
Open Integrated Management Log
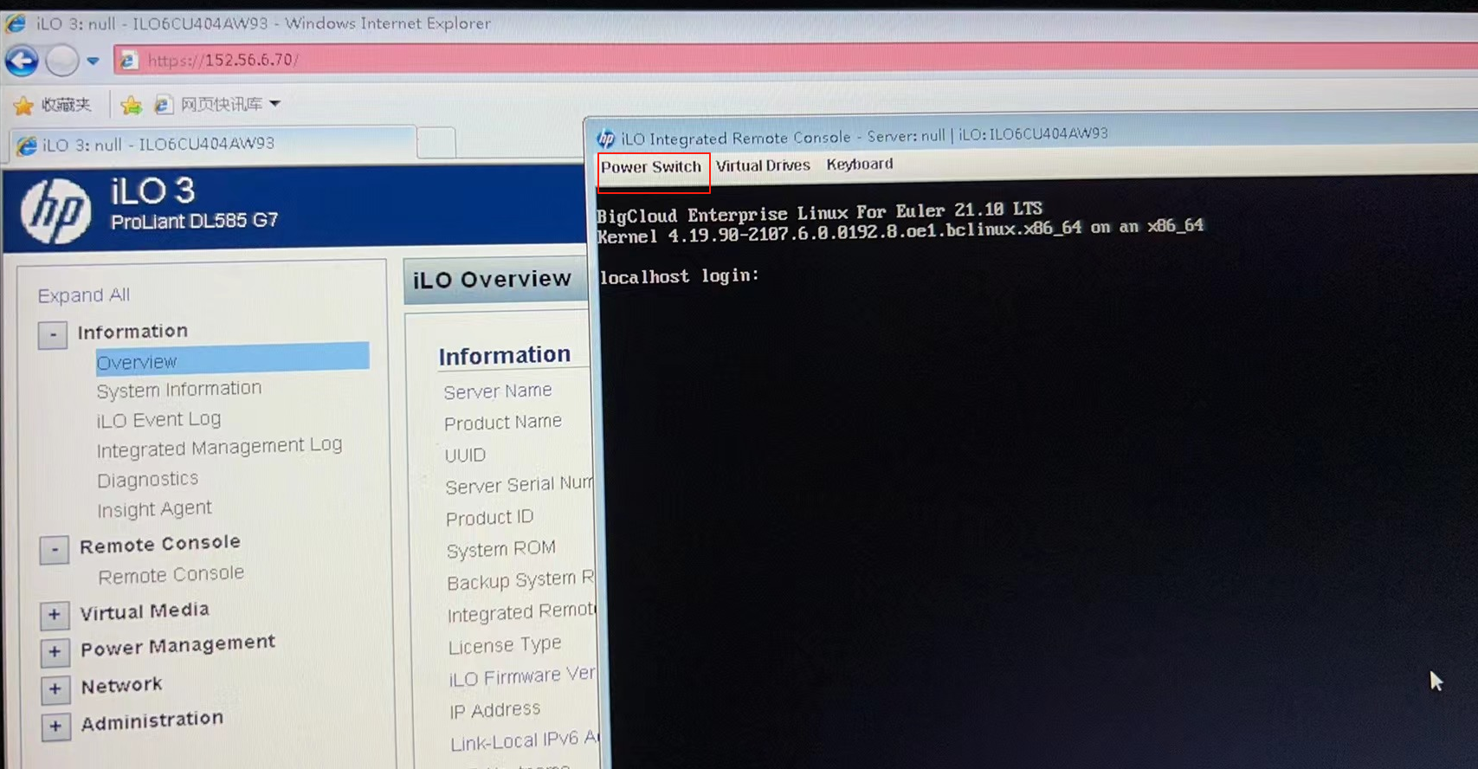pyautogui.click(x=219, y=448)
